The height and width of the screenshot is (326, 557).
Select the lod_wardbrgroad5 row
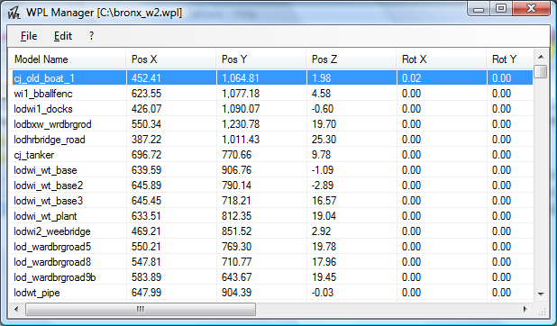272,247
